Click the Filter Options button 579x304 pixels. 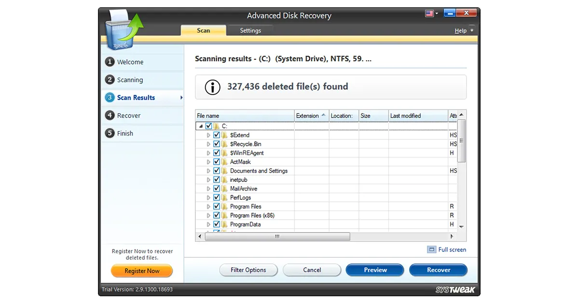[x=248, y=270]
